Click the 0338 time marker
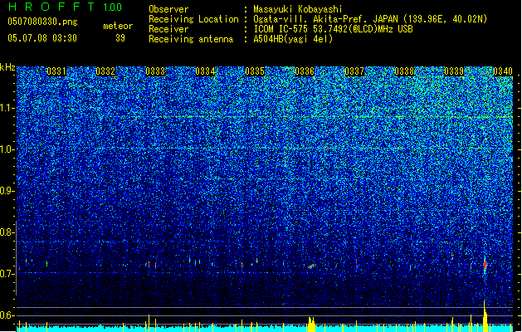 (x=404, y=71)
